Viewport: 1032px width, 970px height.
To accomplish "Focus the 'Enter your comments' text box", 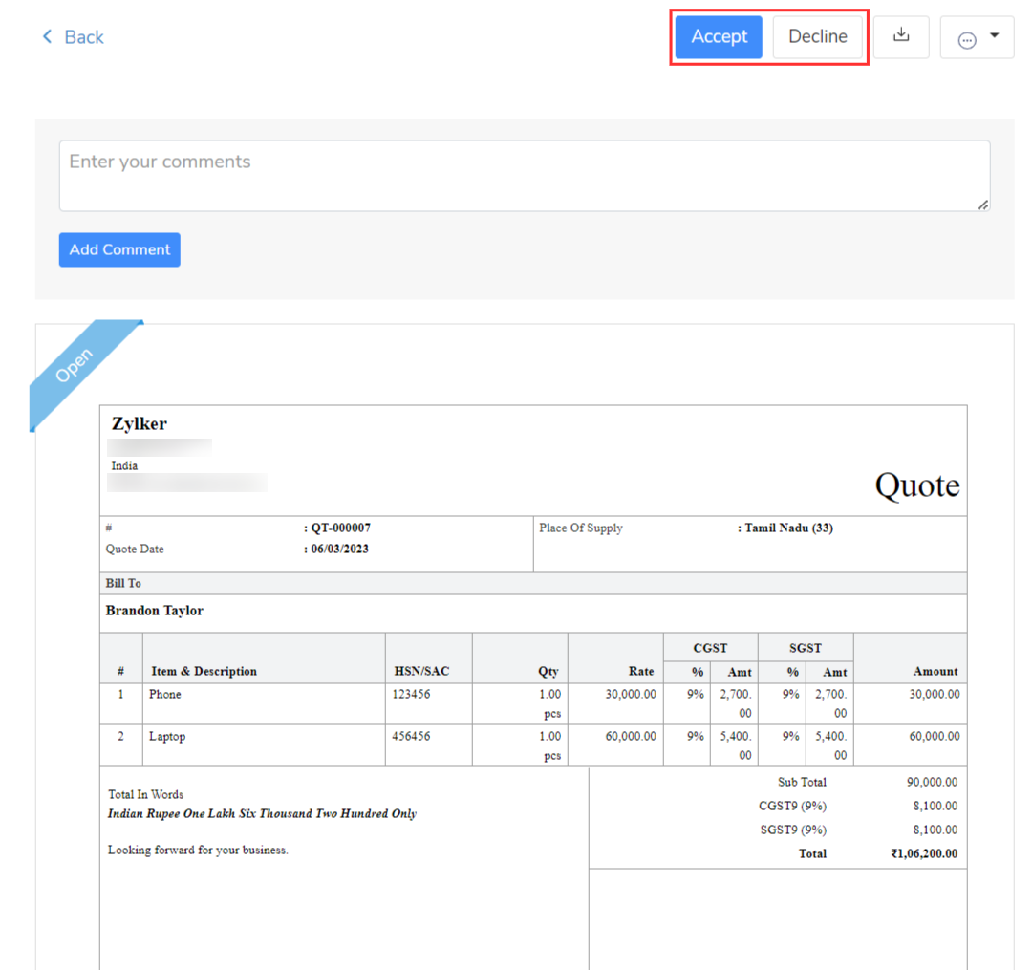I will (x=524, y=176).
